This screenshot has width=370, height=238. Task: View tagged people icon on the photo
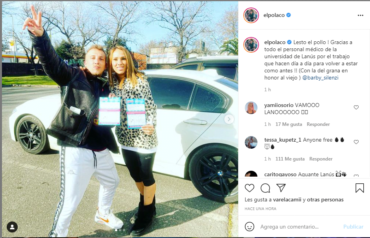click(x=12, y=227)
